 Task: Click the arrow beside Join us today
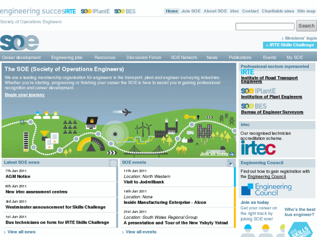coord(232,154)
